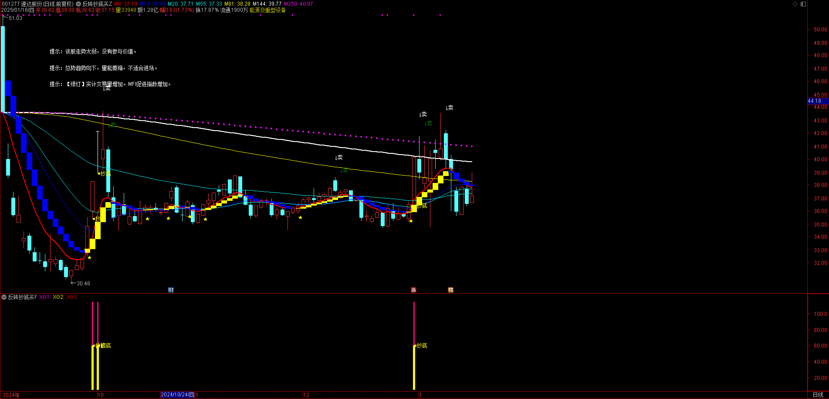Click the 榜 ranking event marker icon

pos(450,290)
